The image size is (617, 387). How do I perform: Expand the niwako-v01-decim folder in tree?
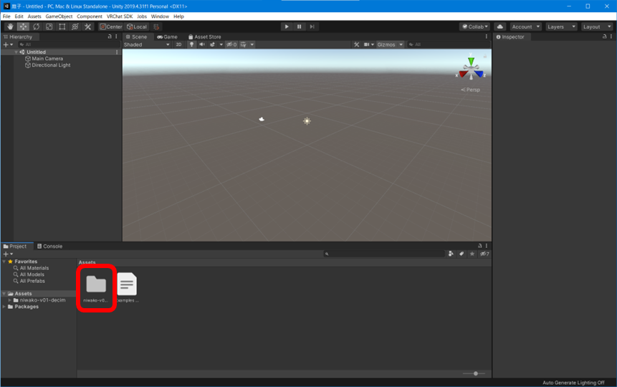click(x=9, y=300)
